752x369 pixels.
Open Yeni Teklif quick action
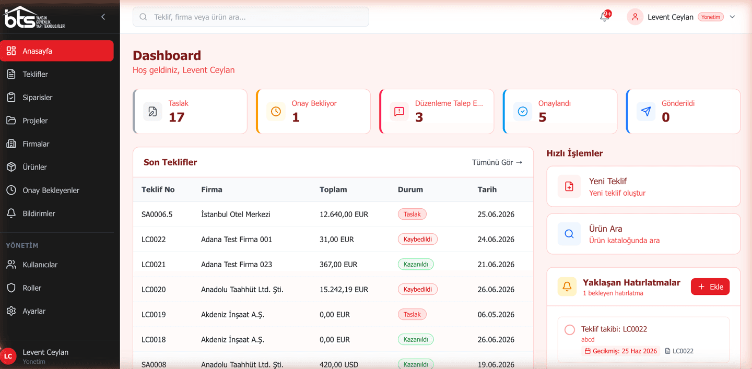tap(643, 186)
